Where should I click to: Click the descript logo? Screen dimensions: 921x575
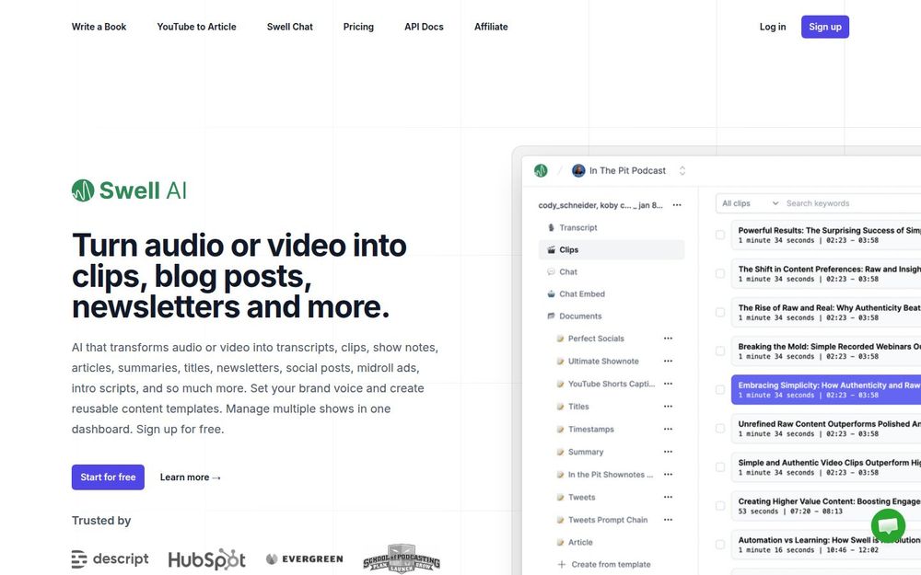click(x=110, y=559)
